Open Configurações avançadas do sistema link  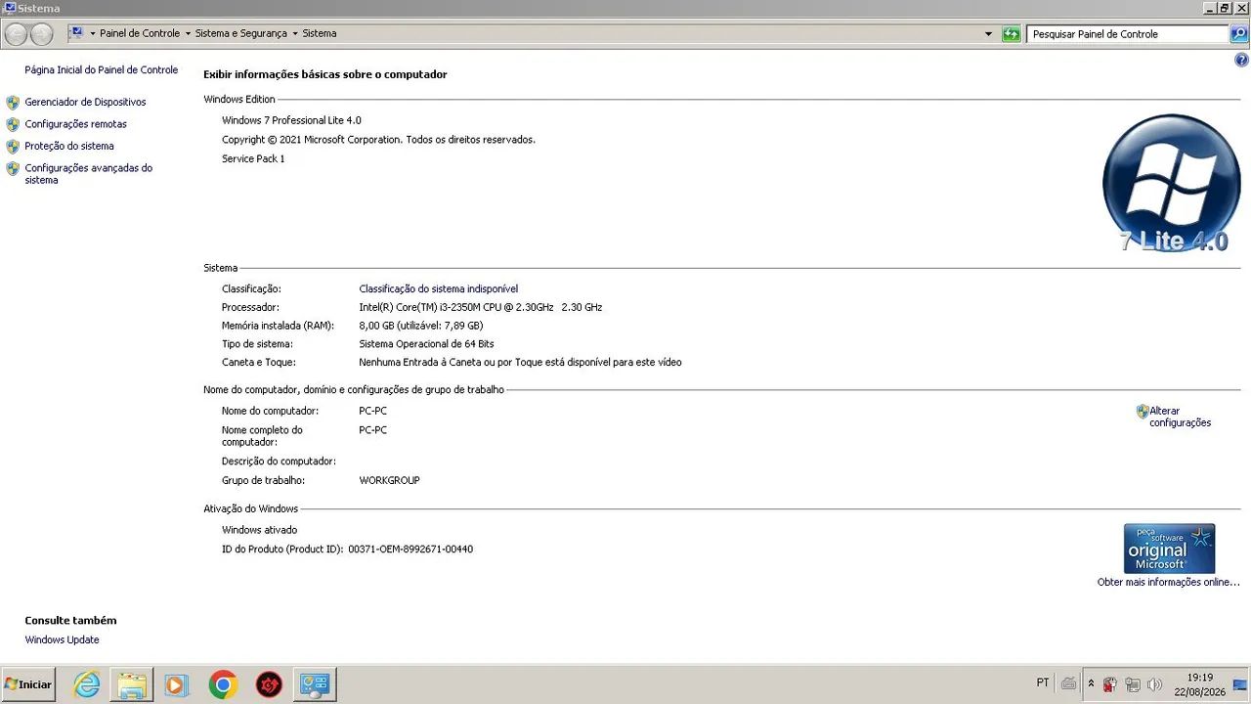click(x=89, y=175)
